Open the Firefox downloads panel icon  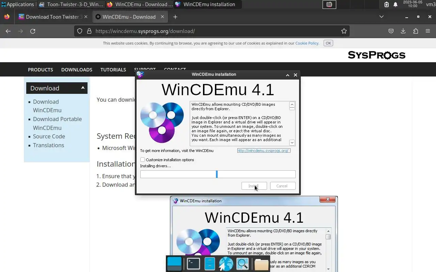pos(403,31)
